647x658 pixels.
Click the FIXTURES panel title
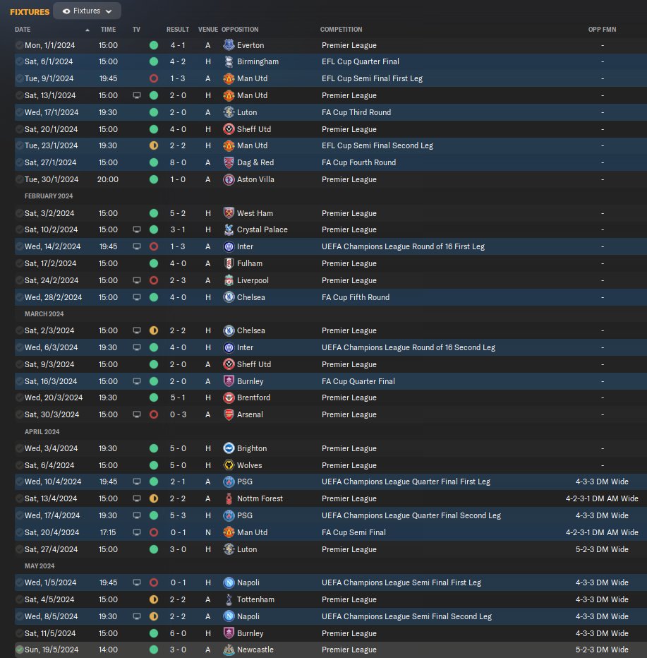30,12
